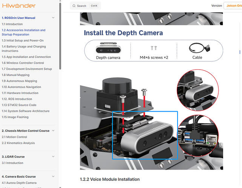Open 1.9 Autonomous Mapping page
The image size is (242, 188).
tap(20, 81)
